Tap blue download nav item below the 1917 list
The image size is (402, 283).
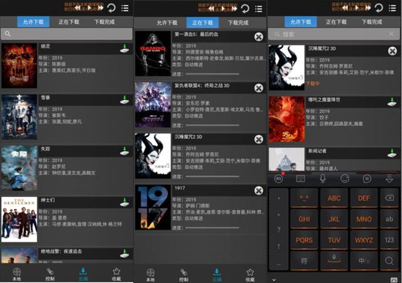[217, 275]
